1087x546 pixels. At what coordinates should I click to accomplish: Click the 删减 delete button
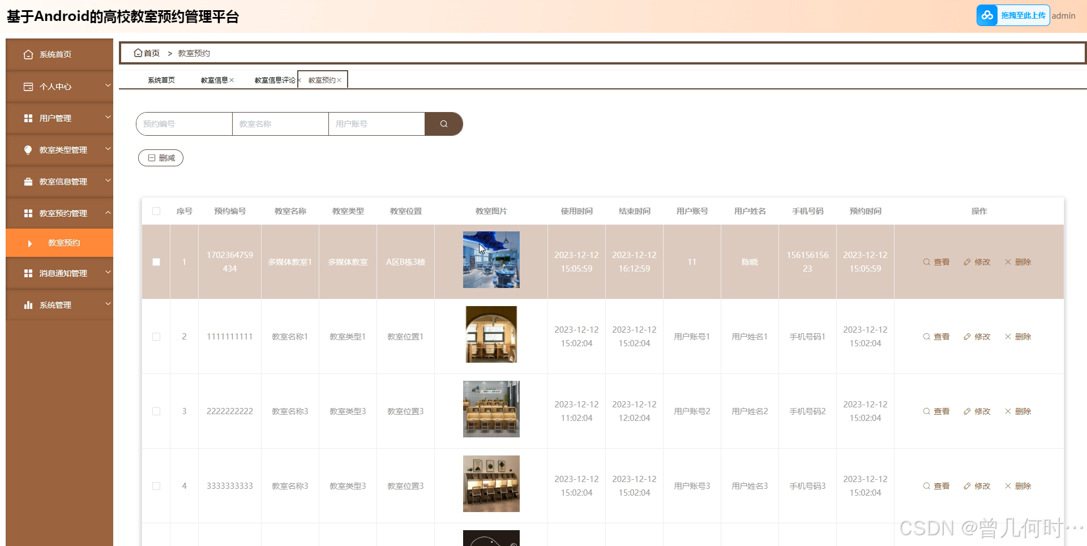160,158
